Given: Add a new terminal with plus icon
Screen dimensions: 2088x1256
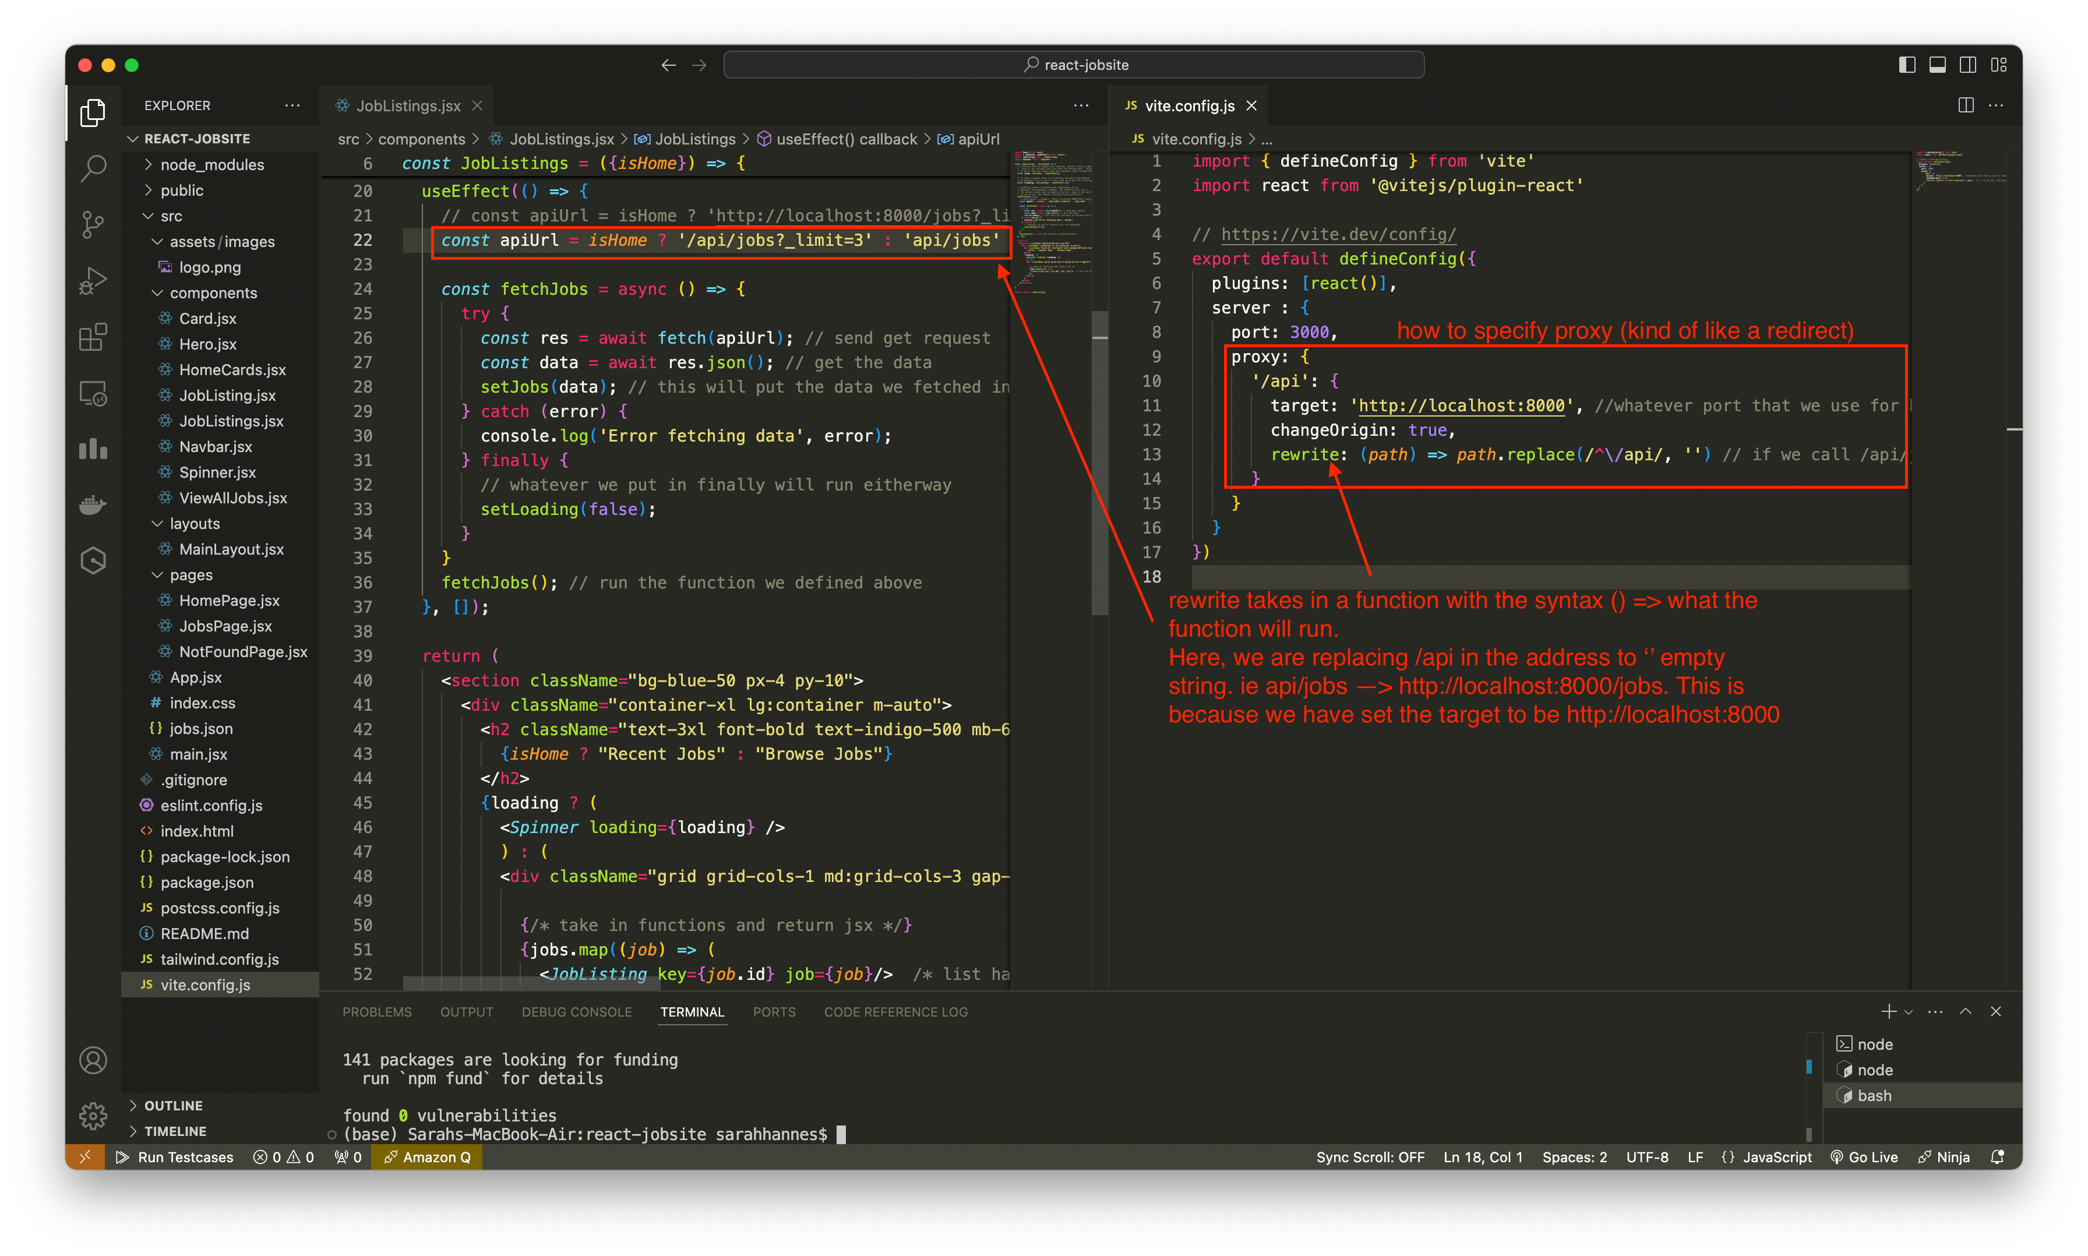Looking at the screenshot, I should pos(1888,1011).
